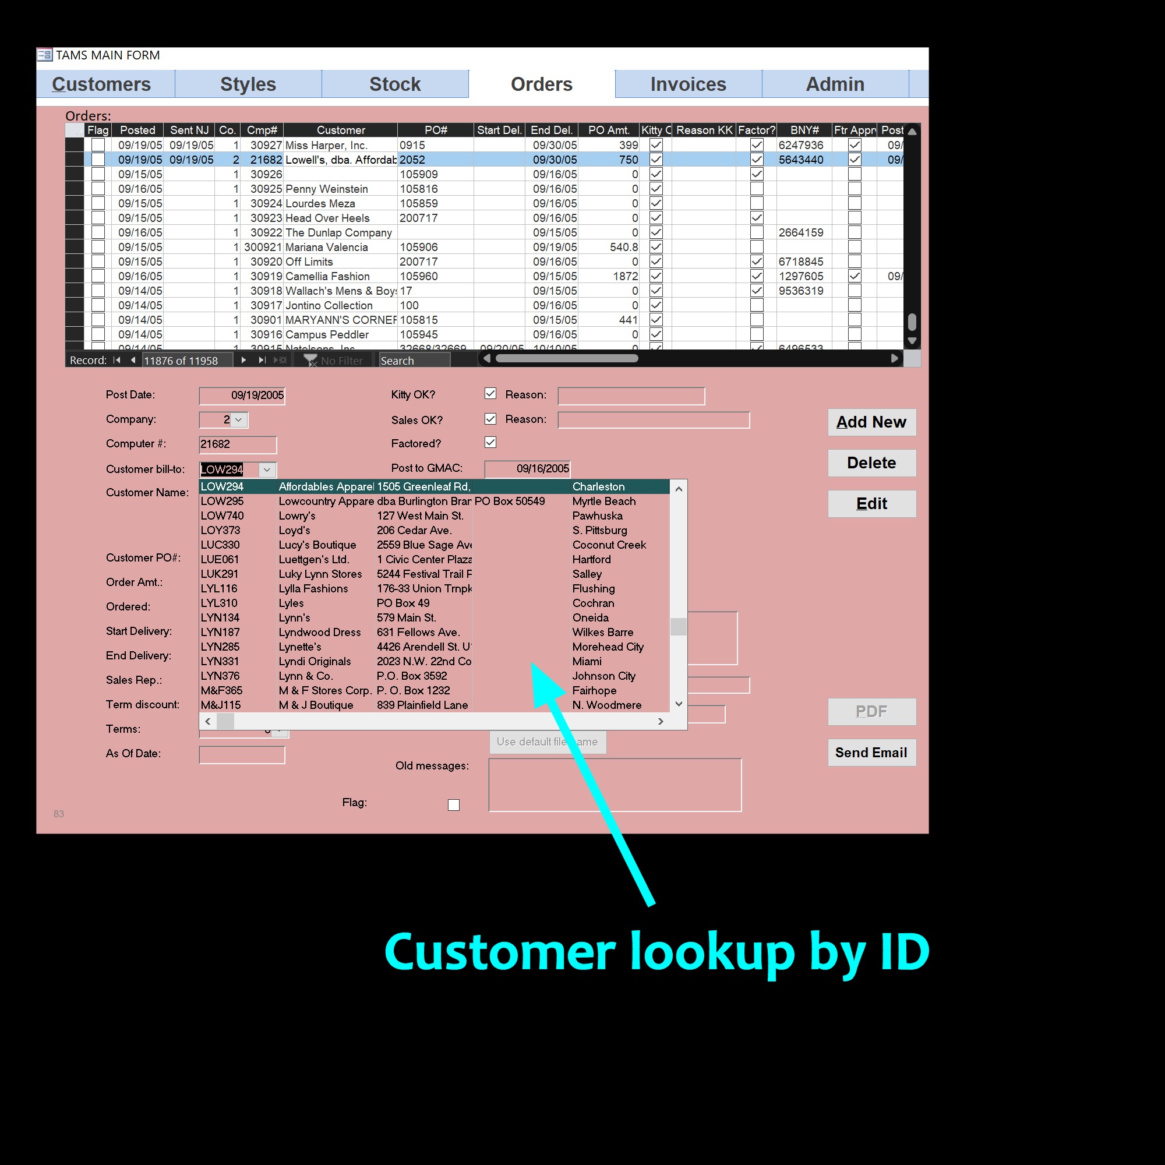Screen dimensions: 1165x1165
Task: Open the Company number dropdown
Action: click(239, 419)
